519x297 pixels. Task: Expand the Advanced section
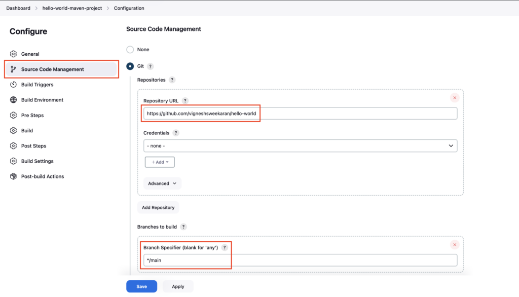click(162, 183)
